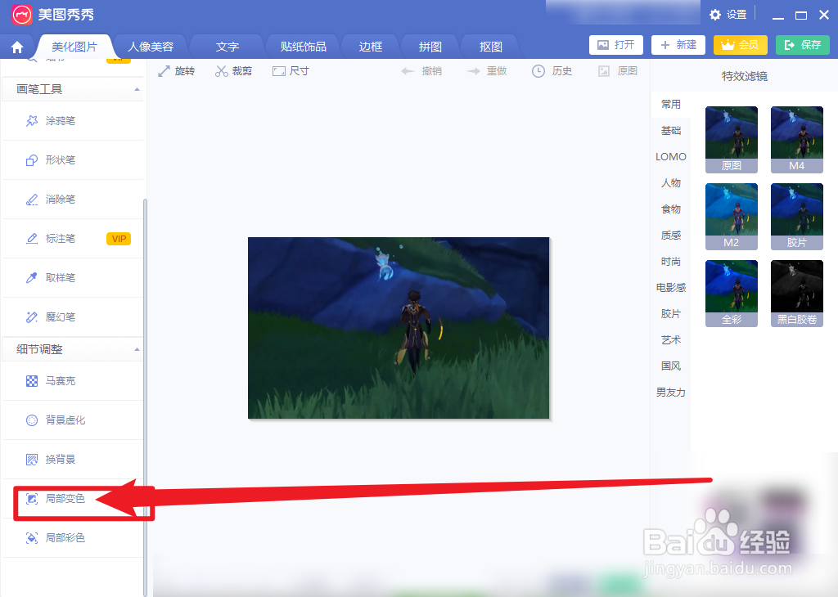Viewport: 838px width, 597px height.
Task: Show the original with 原图 toolbar item
Action: click(x=618, y=71)
